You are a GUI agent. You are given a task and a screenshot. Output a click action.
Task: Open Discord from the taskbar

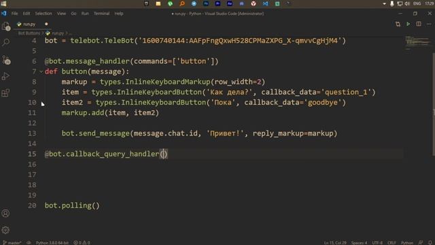(242, 3)
